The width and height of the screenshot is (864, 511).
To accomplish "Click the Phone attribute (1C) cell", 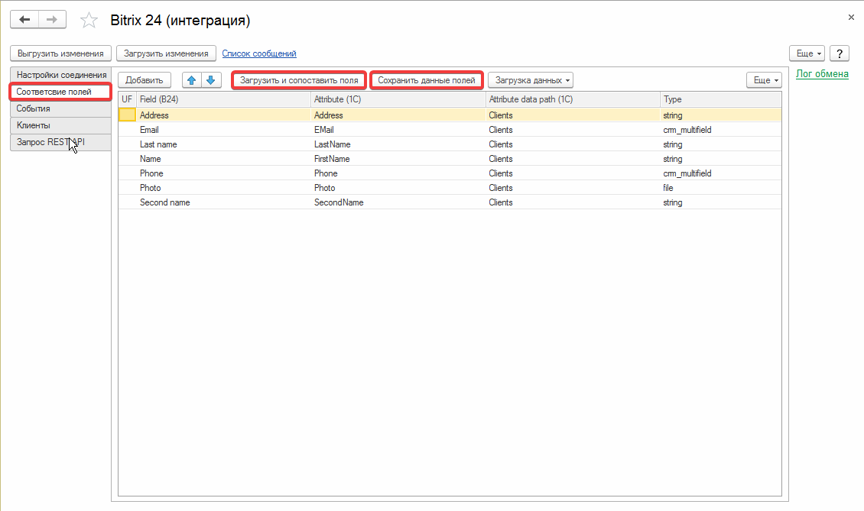I will point(398,173).
